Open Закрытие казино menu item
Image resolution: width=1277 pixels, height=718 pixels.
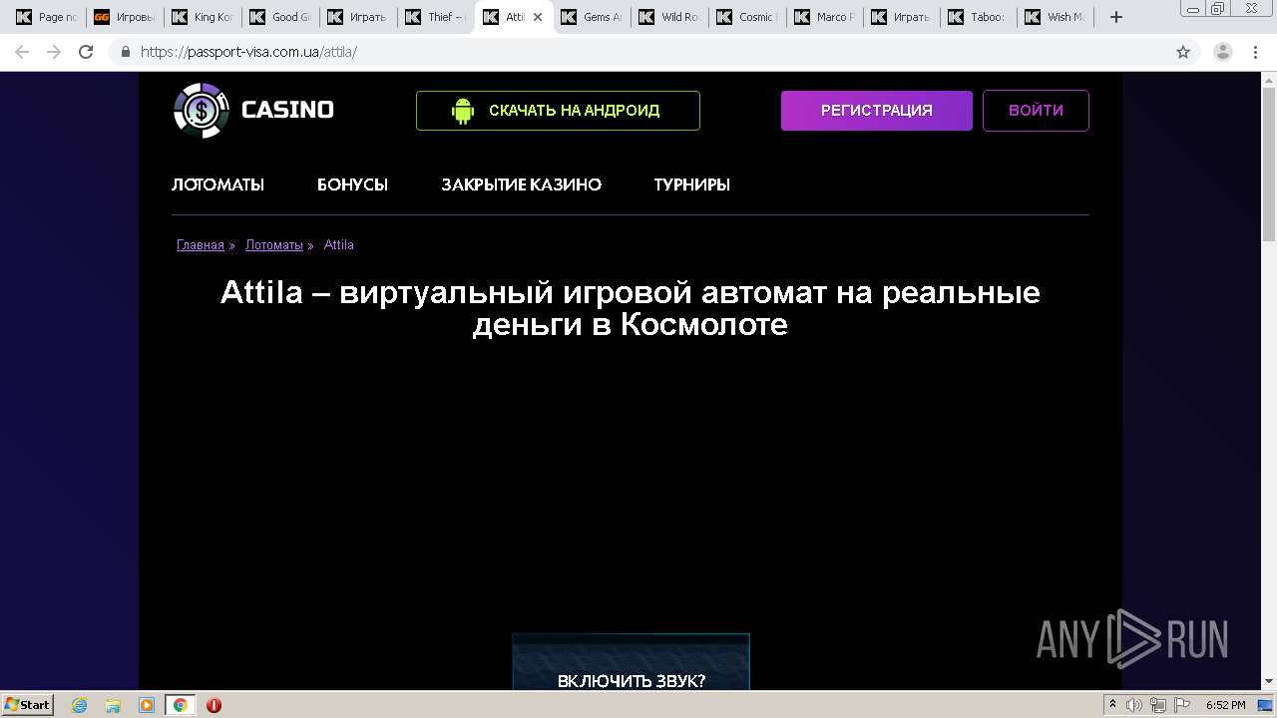coord(521,184)
